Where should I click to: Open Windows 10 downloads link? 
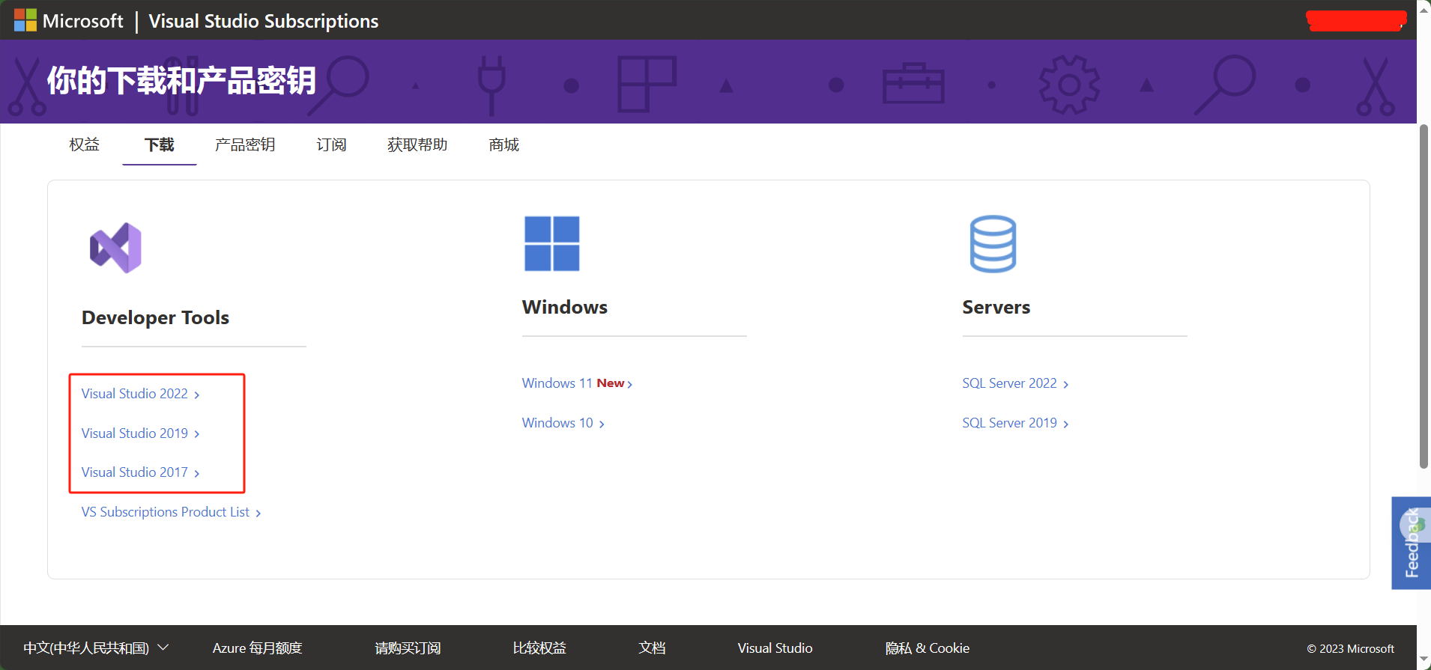coord(563,423)
